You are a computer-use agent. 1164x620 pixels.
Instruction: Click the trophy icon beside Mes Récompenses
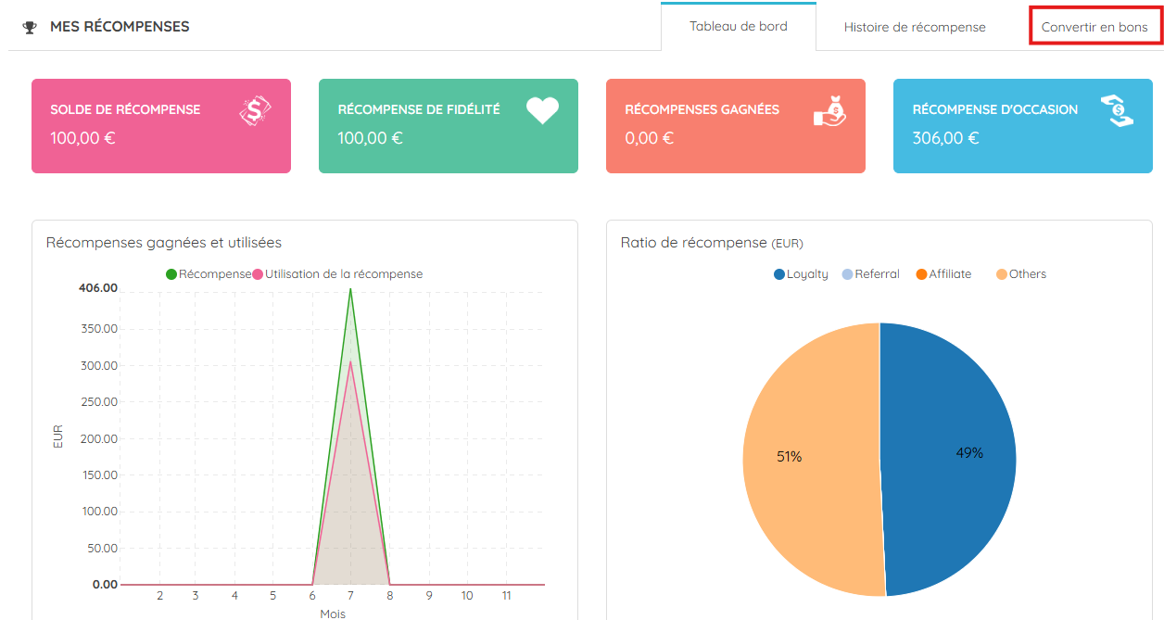coord(30,27)
